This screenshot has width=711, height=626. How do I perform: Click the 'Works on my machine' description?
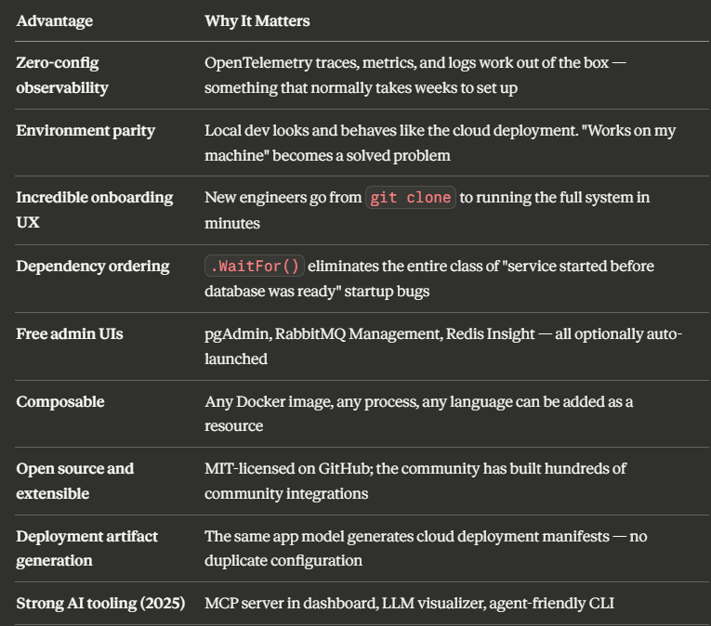440,143
